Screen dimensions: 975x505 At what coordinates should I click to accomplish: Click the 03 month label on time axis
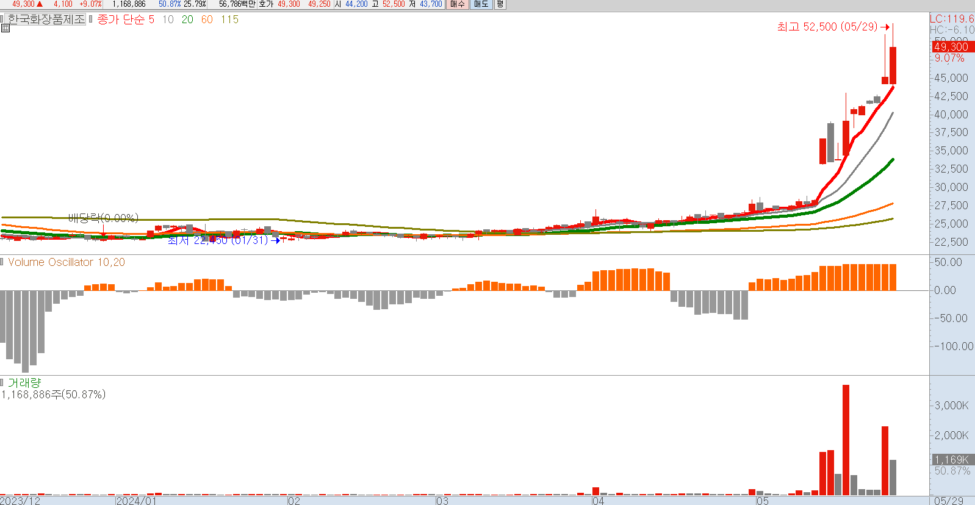coord(442,501)
